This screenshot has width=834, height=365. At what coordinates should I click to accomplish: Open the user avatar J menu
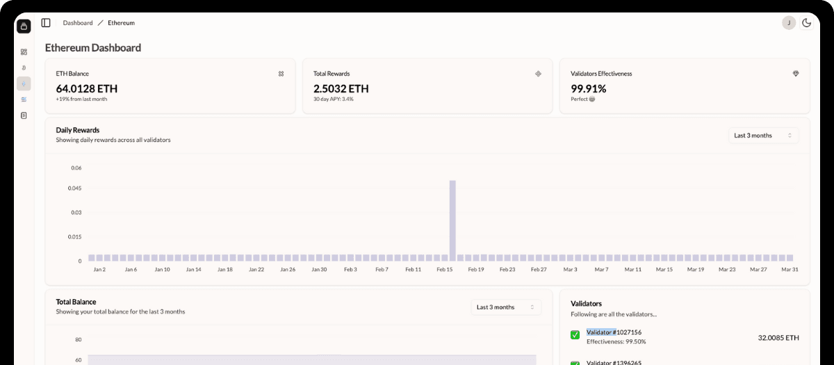pos(789,23)
